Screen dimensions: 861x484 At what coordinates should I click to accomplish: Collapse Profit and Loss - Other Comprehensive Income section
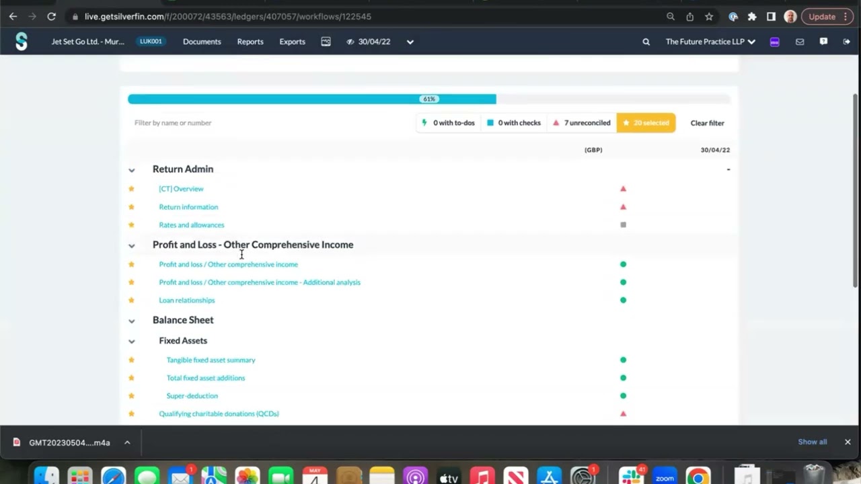[x=132, y=245]
